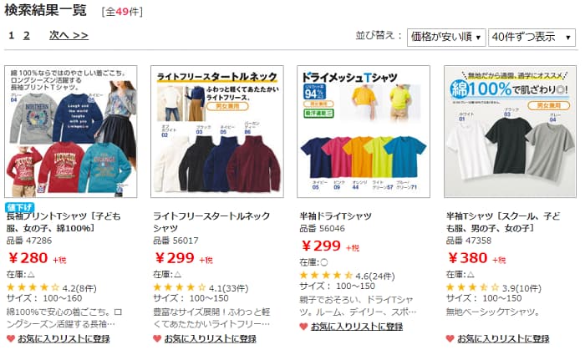Image resolution: width=585 pixels, height=355 pixels.
Task: Open the ライトフリースタートルネックシャツ product title
Action: coord(211,222)
